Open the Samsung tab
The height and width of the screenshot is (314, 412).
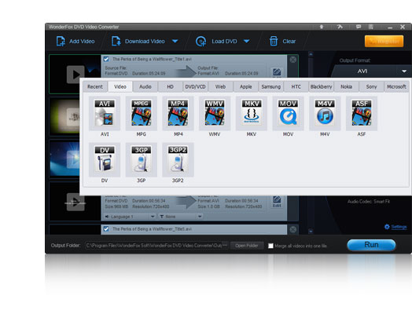(271, 87)
